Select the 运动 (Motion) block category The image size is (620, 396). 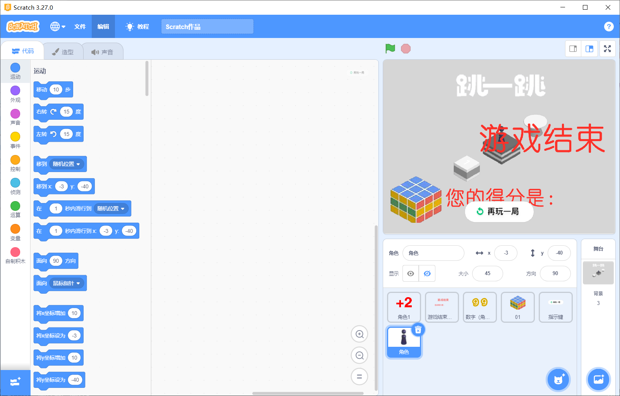point(15,71)
